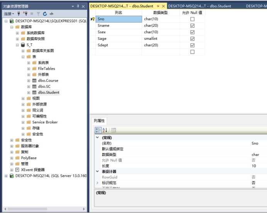This screenshot has height=213, width=267.
Task: Close the active dbo.Student tab
Action: tap(163, 6)
